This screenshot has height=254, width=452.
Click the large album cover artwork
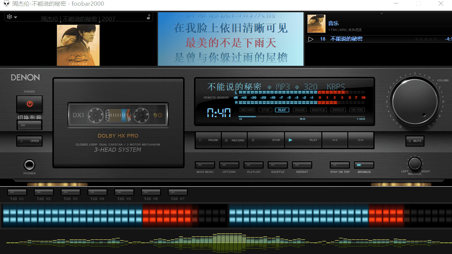(x=78, y=45)
